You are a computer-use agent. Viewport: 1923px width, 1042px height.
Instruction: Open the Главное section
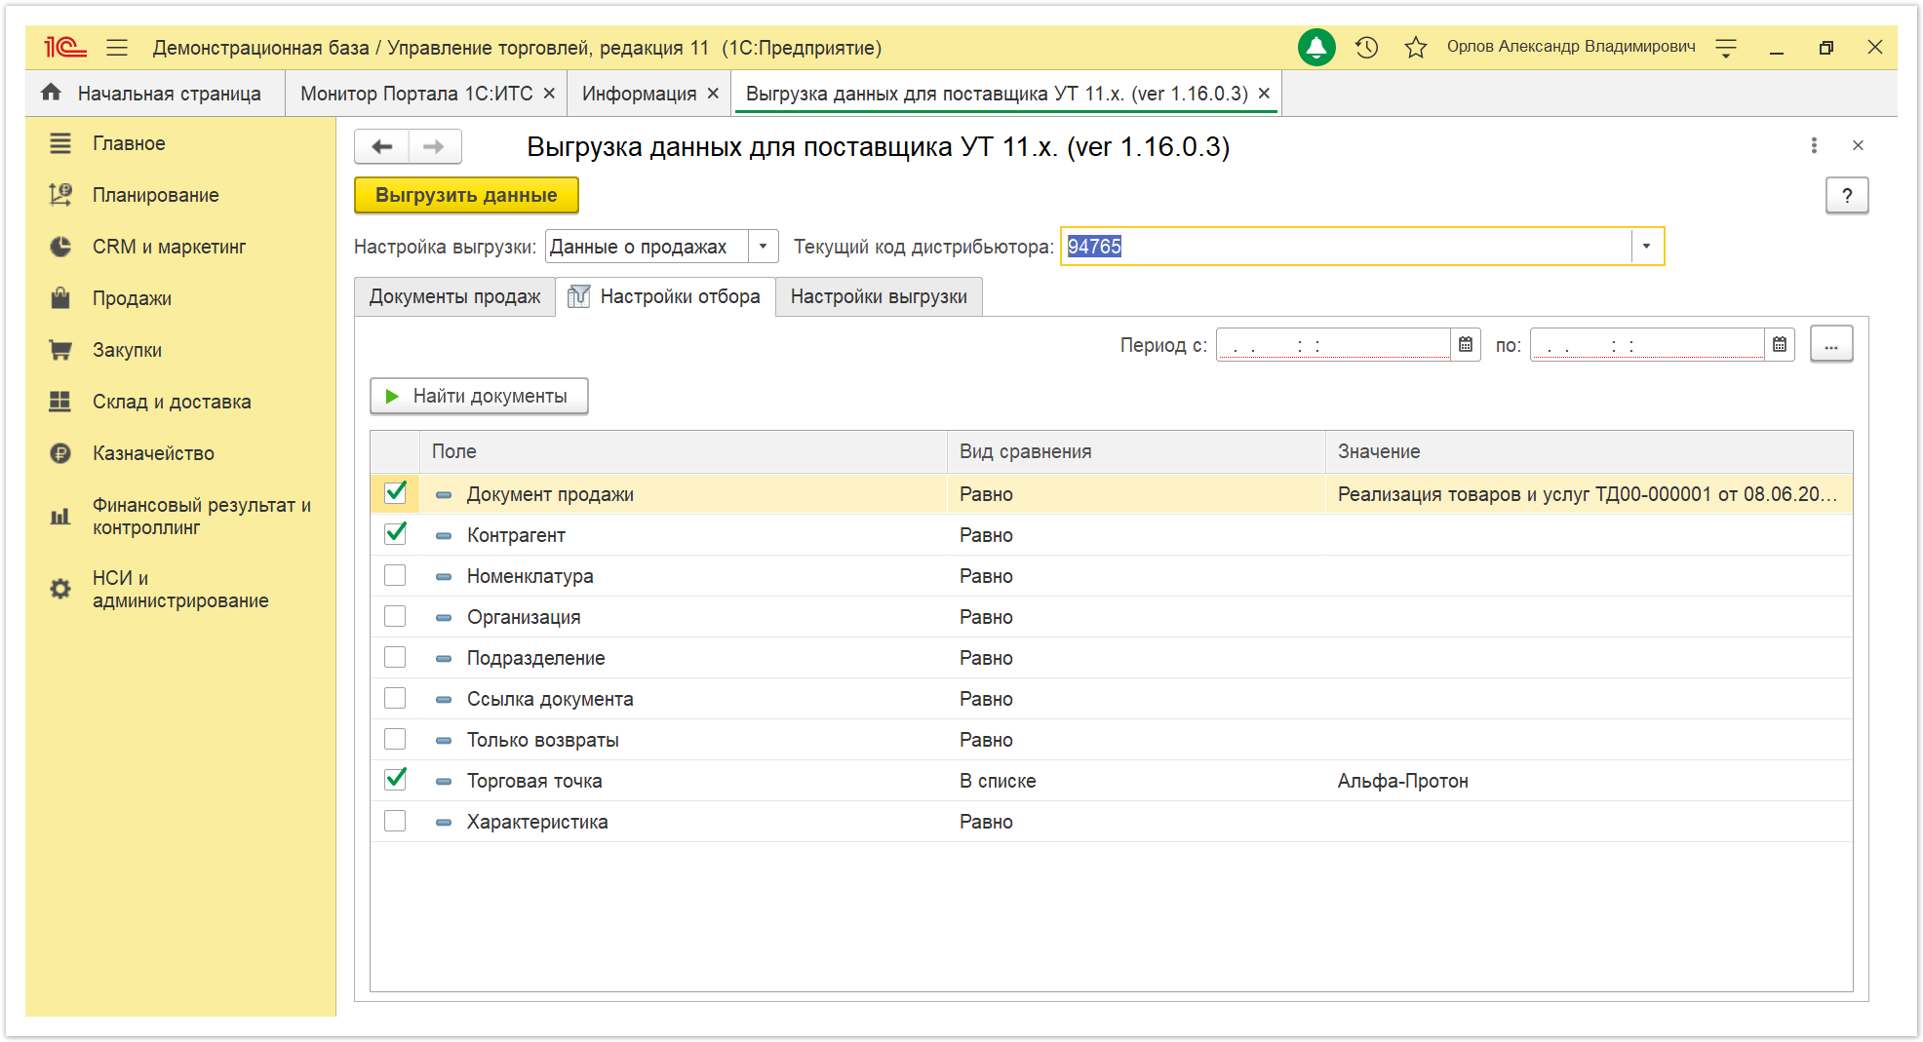(x=129, y=143)
